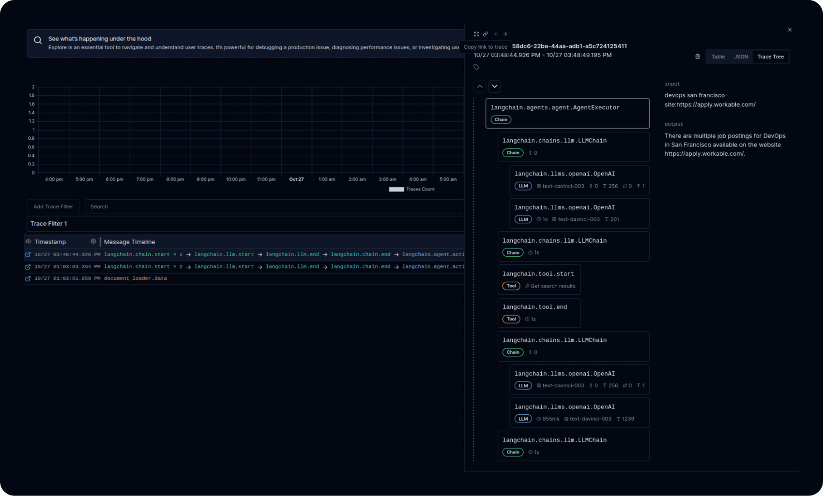Copy link to trace icon
The image size is (823, 496).
pyautogui.click(x=486, y=34)
